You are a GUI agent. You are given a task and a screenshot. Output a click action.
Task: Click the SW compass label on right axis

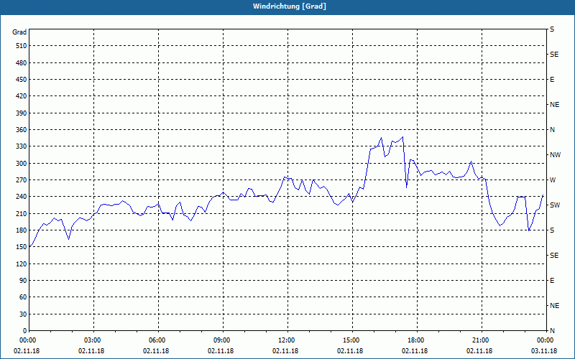555,205
